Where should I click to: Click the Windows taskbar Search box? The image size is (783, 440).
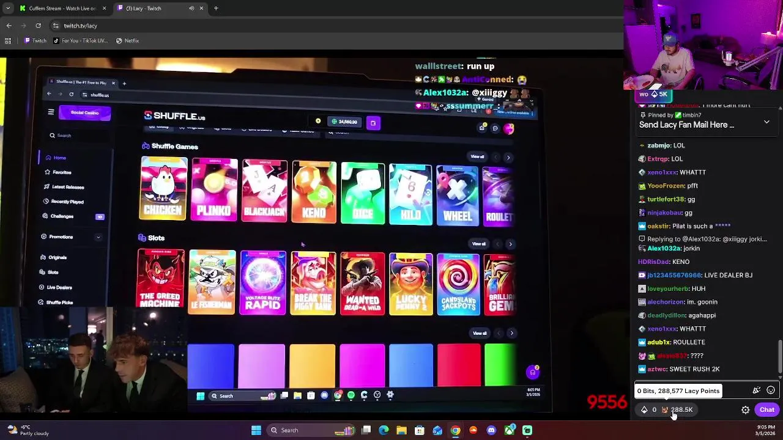tap(311, 430)
